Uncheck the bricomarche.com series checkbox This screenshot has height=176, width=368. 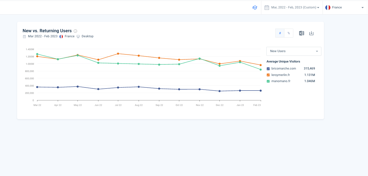pyautogui.click(x=268, y=69)
